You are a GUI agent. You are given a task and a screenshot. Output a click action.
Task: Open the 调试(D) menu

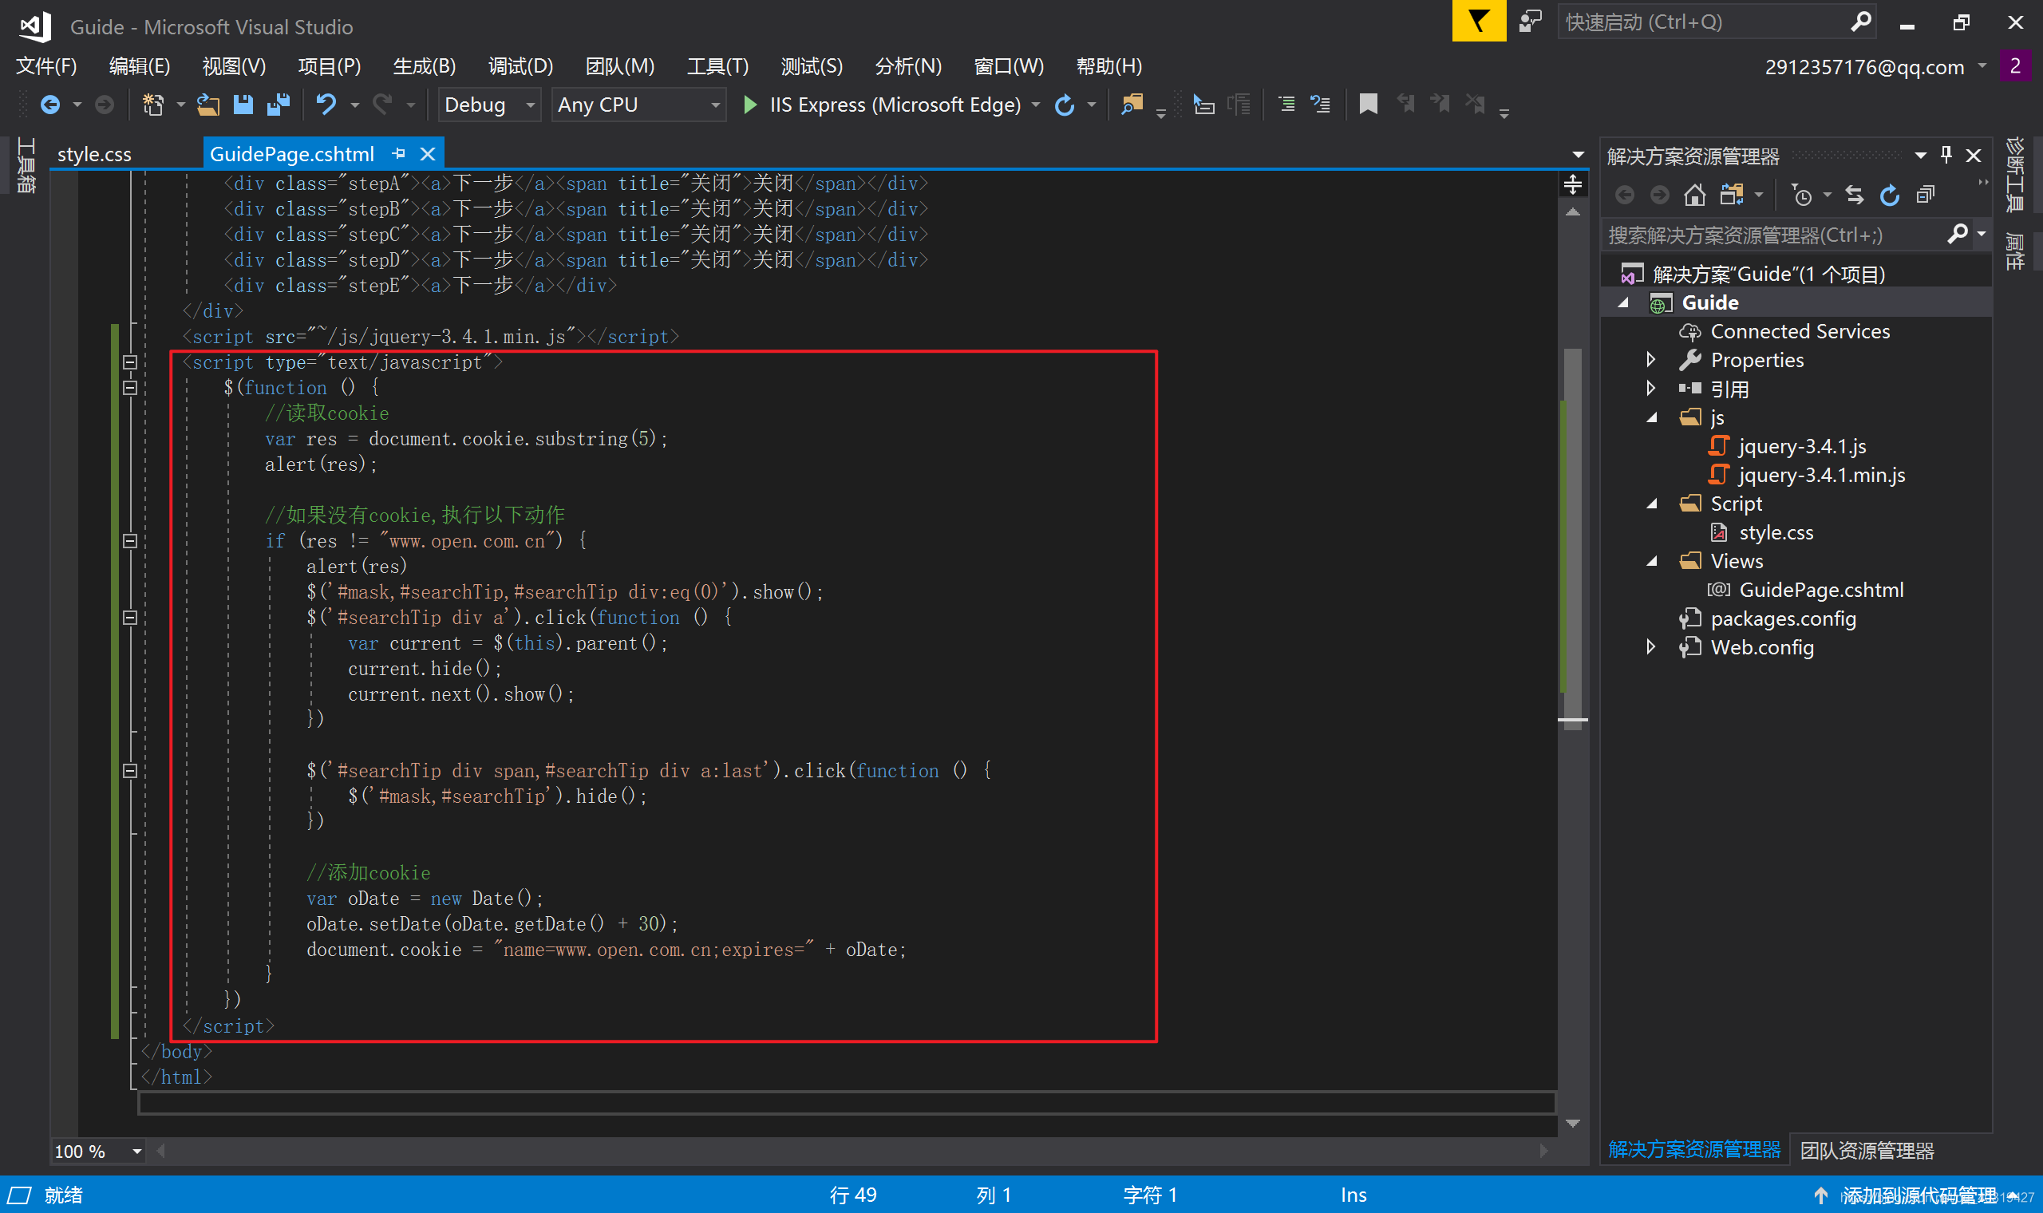(520, 65)
